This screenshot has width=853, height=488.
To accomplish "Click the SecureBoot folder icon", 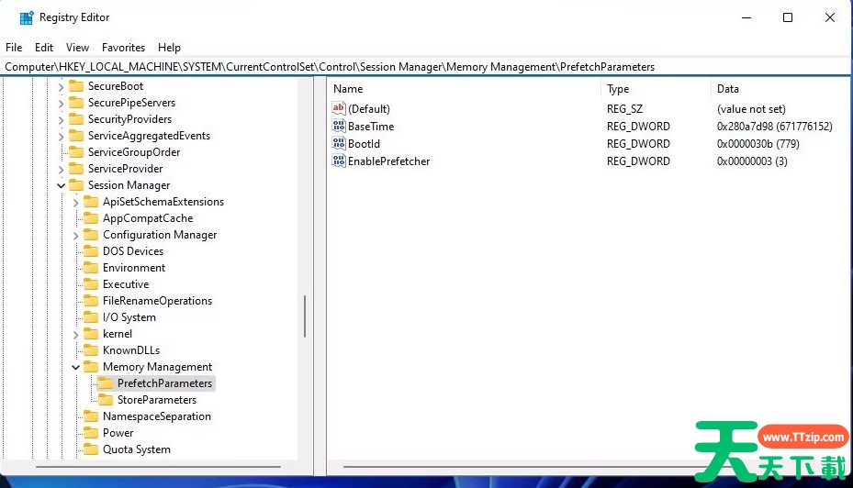I will (x=77, y=86).
